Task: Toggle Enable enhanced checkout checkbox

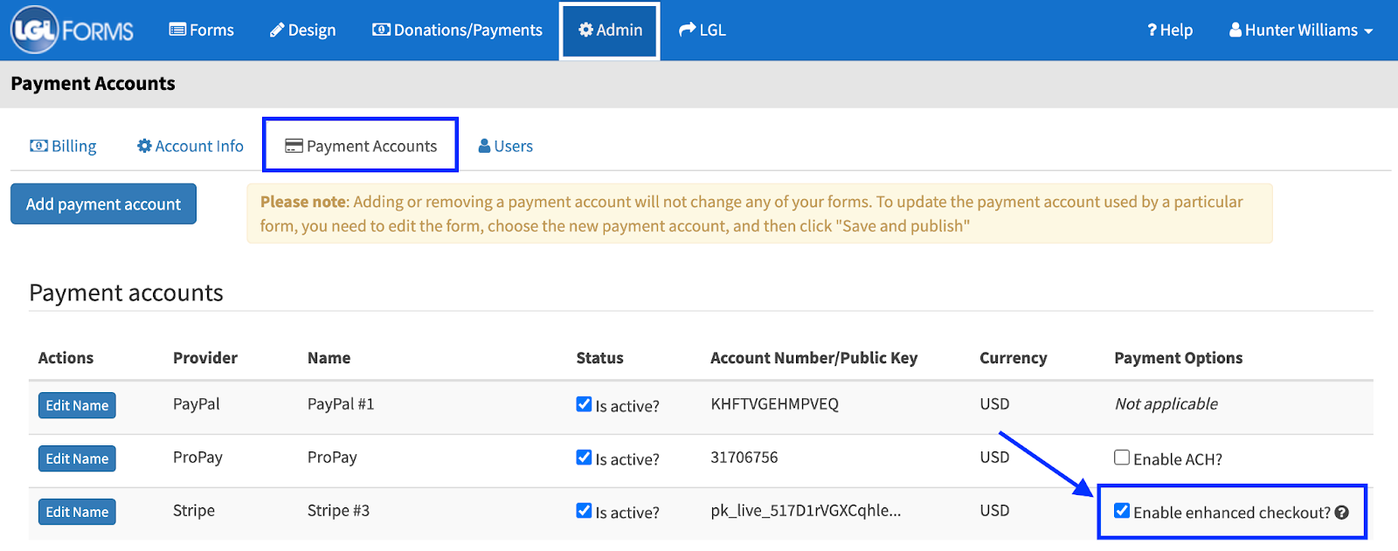Action: click(1122, 511)
